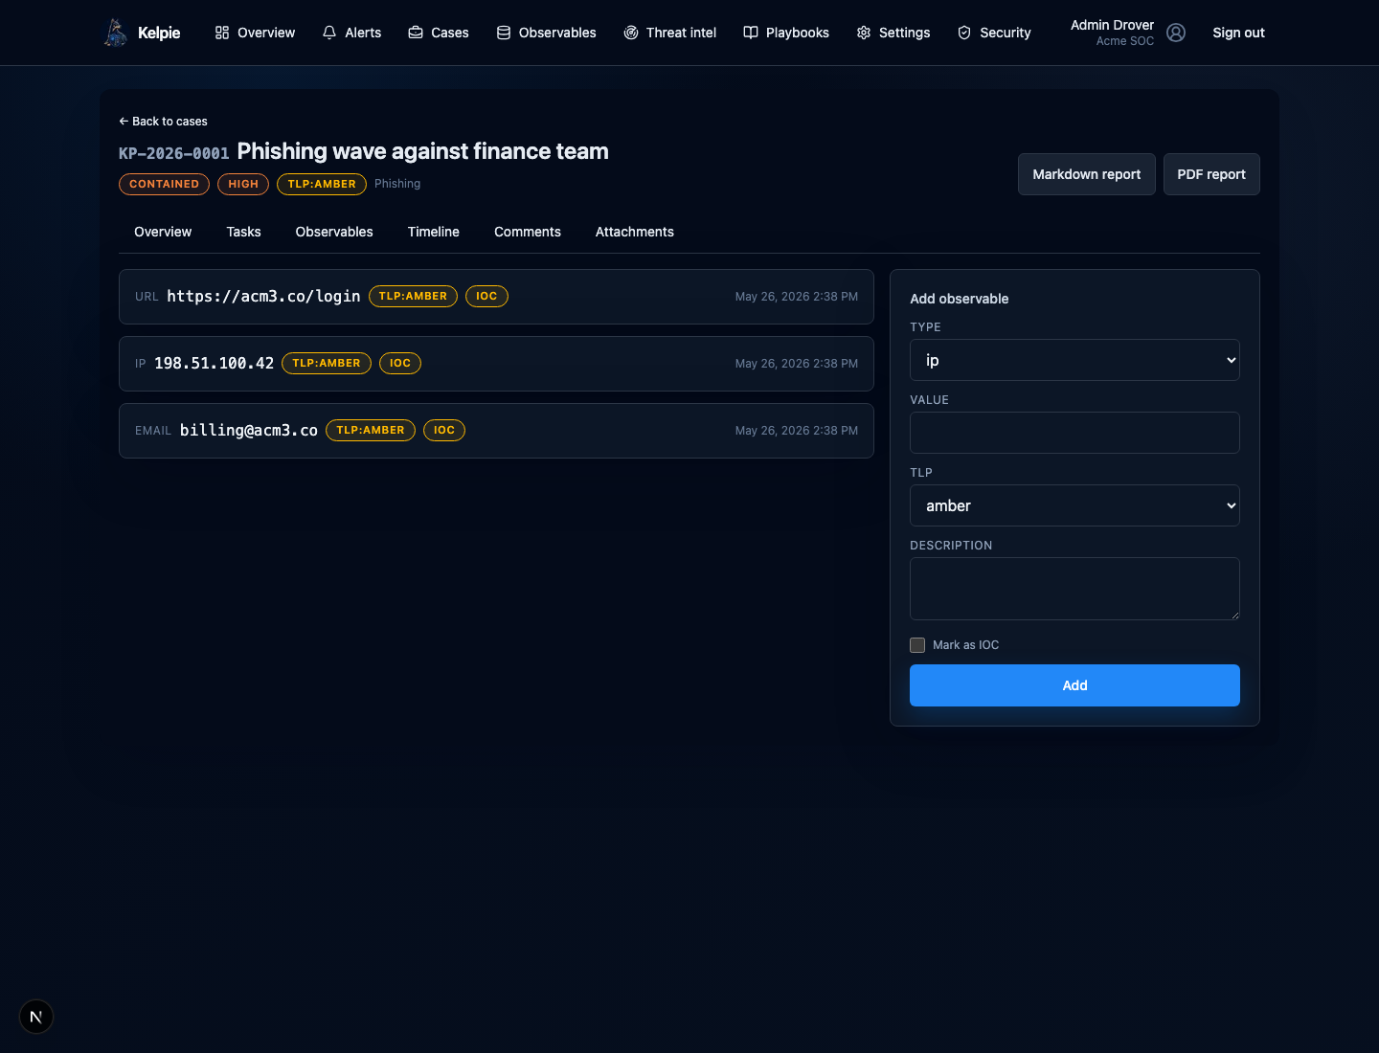This screenshot has height=1053, width=1379.
Task: Open Playbooks via the book icon
Action: (751, 33)
